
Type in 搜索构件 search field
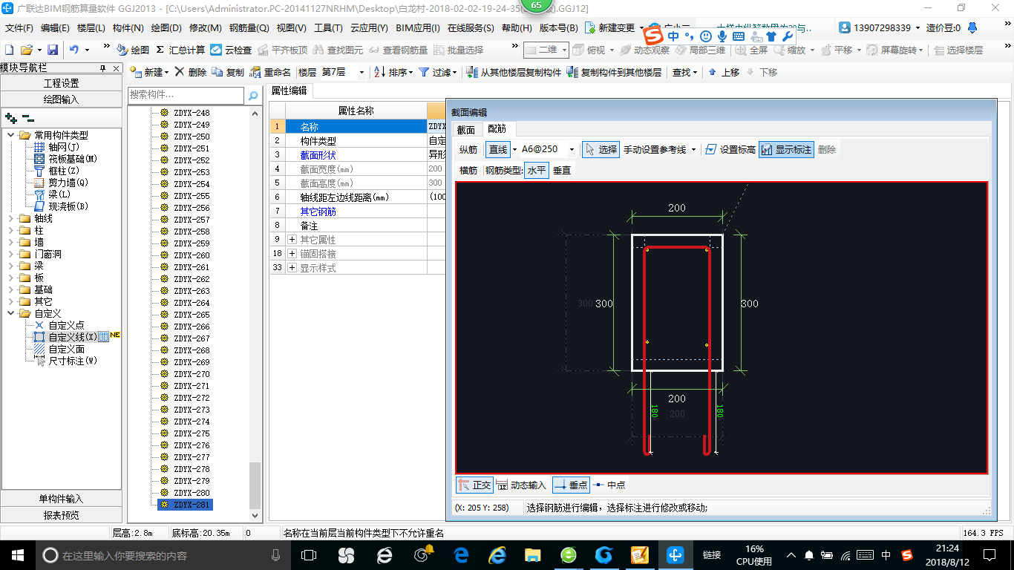click(x=186, y=95)
